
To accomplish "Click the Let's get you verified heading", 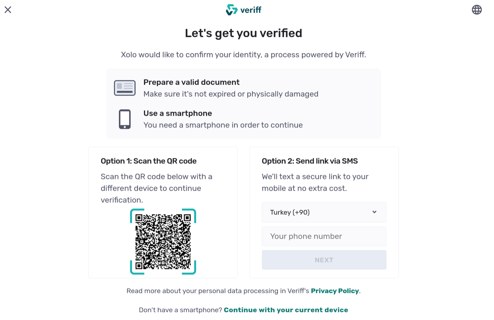I will coord(244,33).
